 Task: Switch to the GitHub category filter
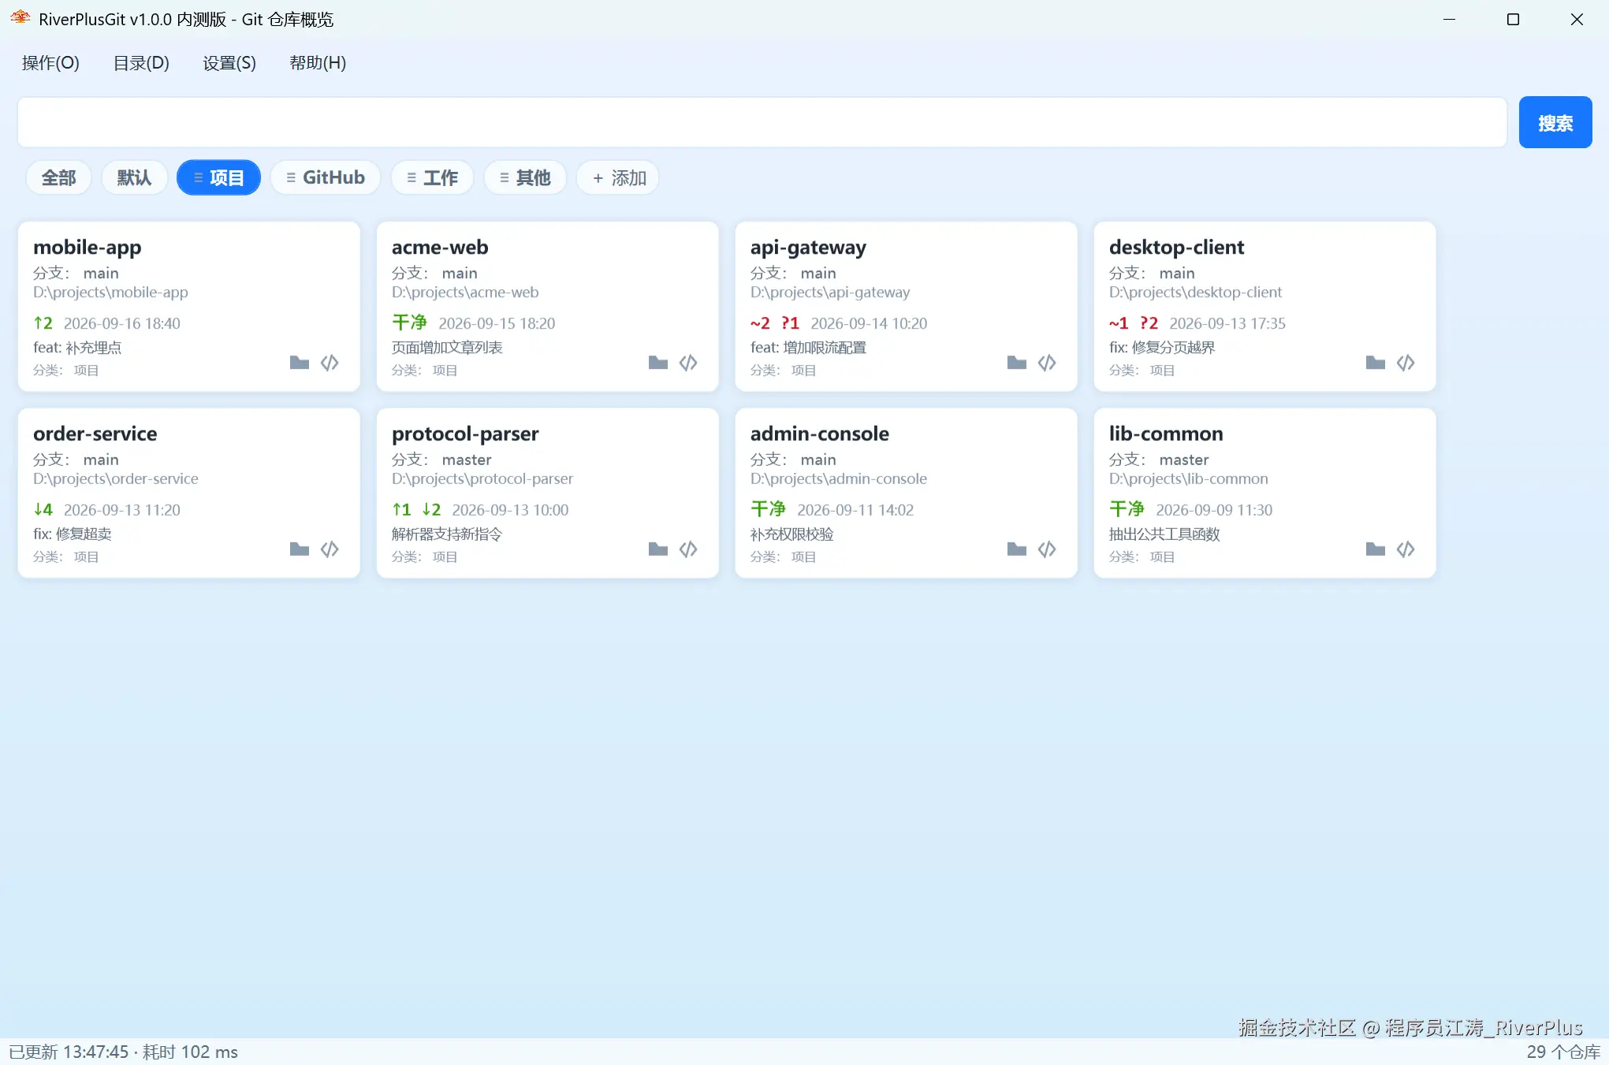[326, 177]
